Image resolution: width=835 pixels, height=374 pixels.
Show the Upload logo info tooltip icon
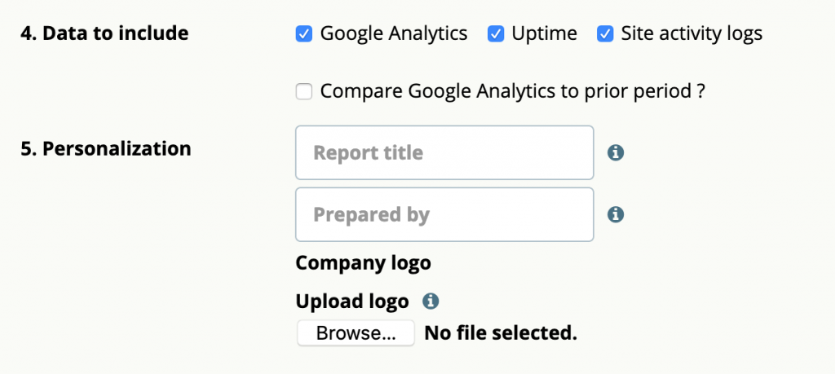(431, 301)
